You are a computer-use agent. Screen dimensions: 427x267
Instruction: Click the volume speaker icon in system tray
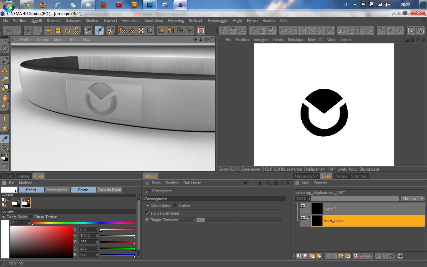[x=387, y=5]
